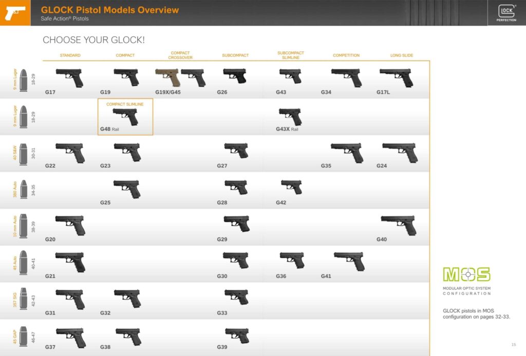526x356 pixels.
Task: Select the G27 pistol image
Action: pos(236,150)
